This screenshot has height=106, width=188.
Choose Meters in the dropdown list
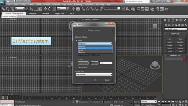click(95, 50)
